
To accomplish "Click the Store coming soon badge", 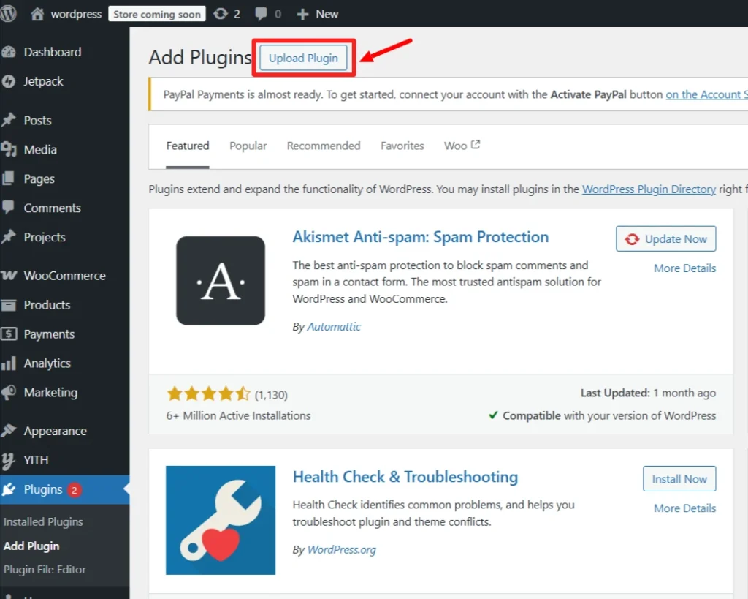I will coord(157,14).
